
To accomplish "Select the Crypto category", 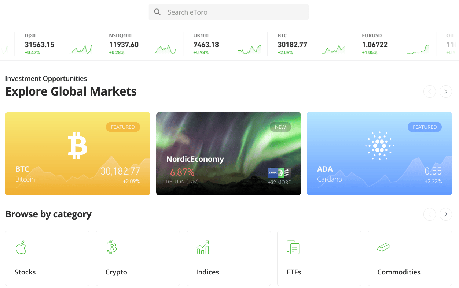I will click(x=138, y=258).
